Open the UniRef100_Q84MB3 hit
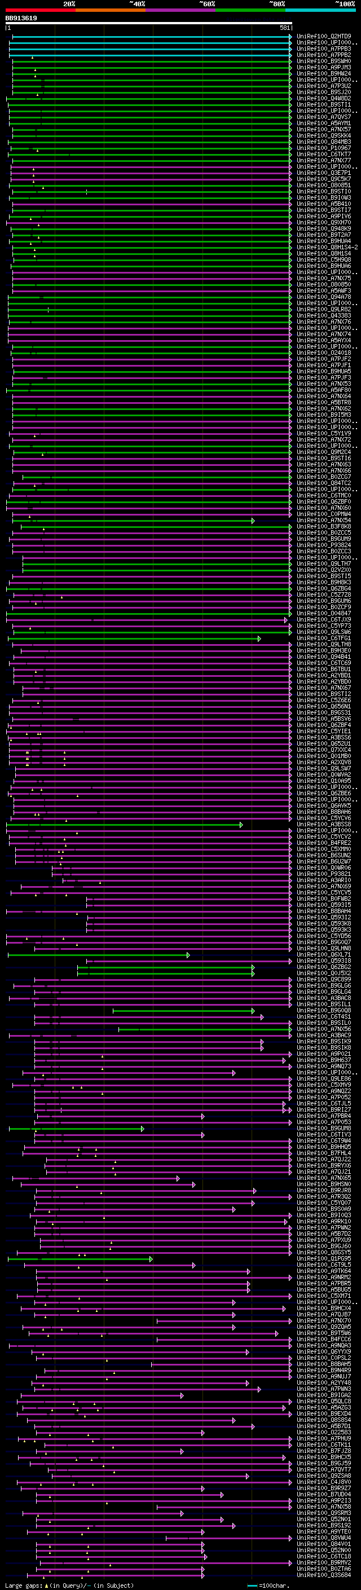This screenshot has height=1590, width=361. [x=324, y=142]
